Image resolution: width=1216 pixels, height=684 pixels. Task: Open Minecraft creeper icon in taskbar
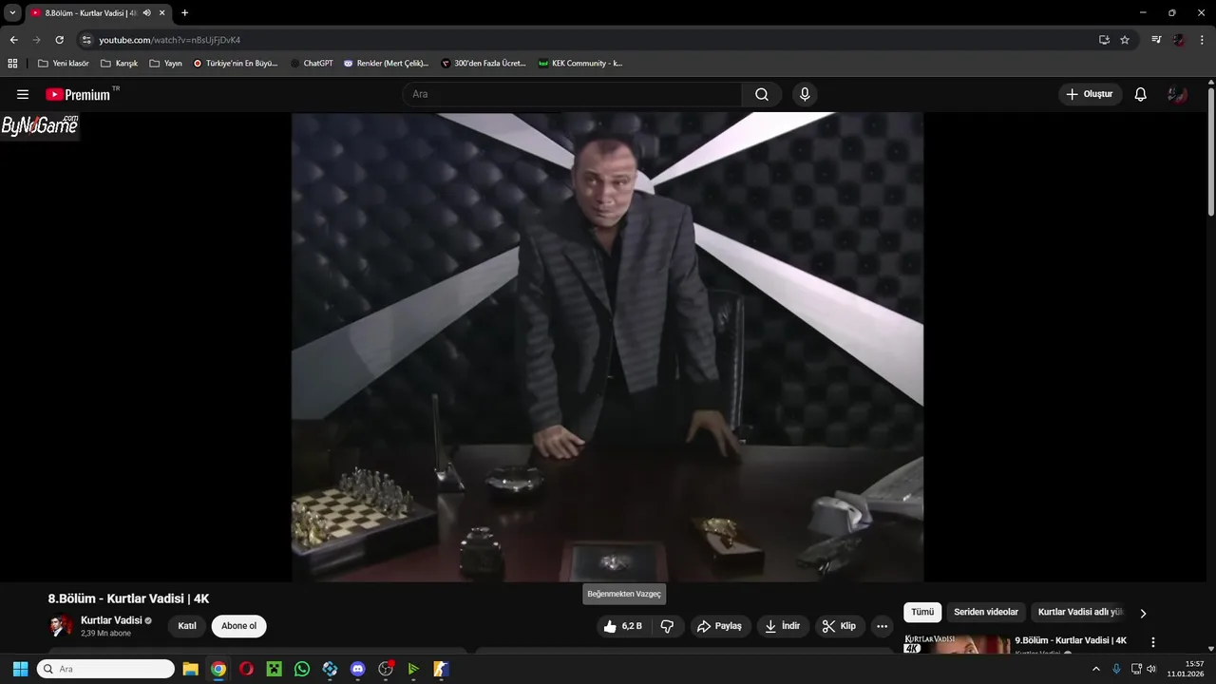coord(275,669)
